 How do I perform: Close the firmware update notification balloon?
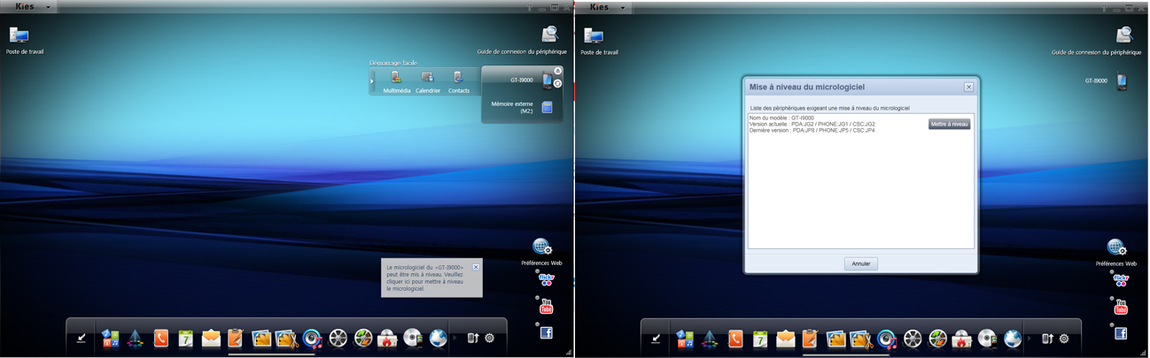(x=476, y=267)
